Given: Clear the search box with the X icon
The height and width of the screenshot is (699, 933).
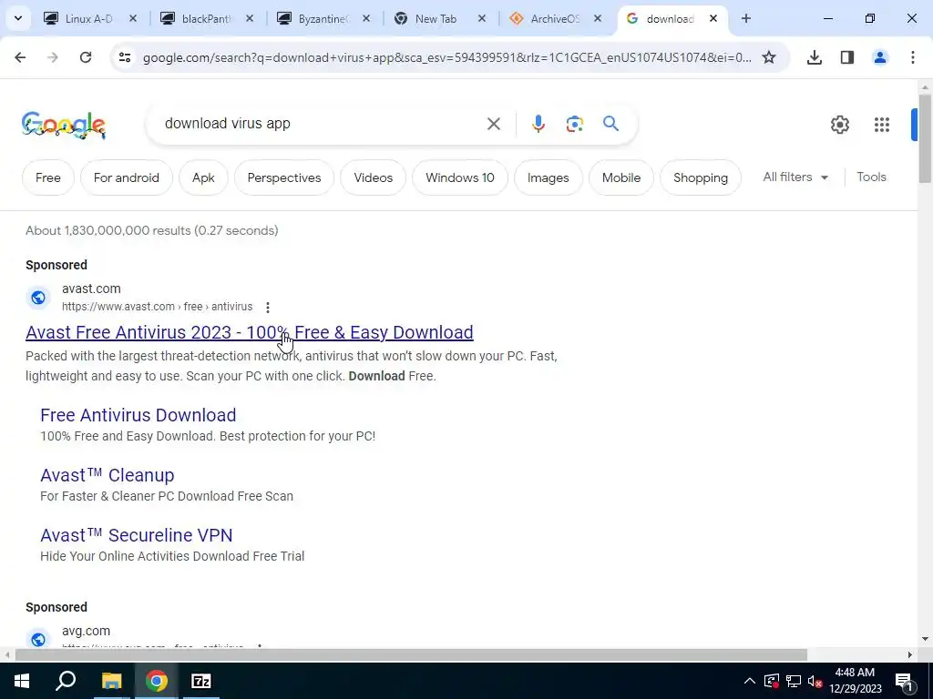Looking at the screenshot, I should coord(493,124).
